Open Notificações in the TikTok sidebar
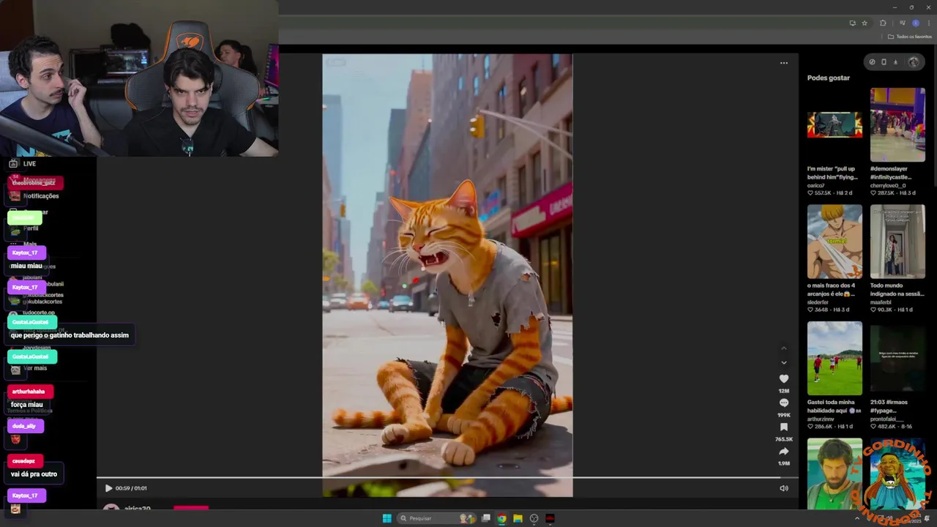The height and width of the screenshot is (527, 937). pyautogui.click(x=41, y=196)
